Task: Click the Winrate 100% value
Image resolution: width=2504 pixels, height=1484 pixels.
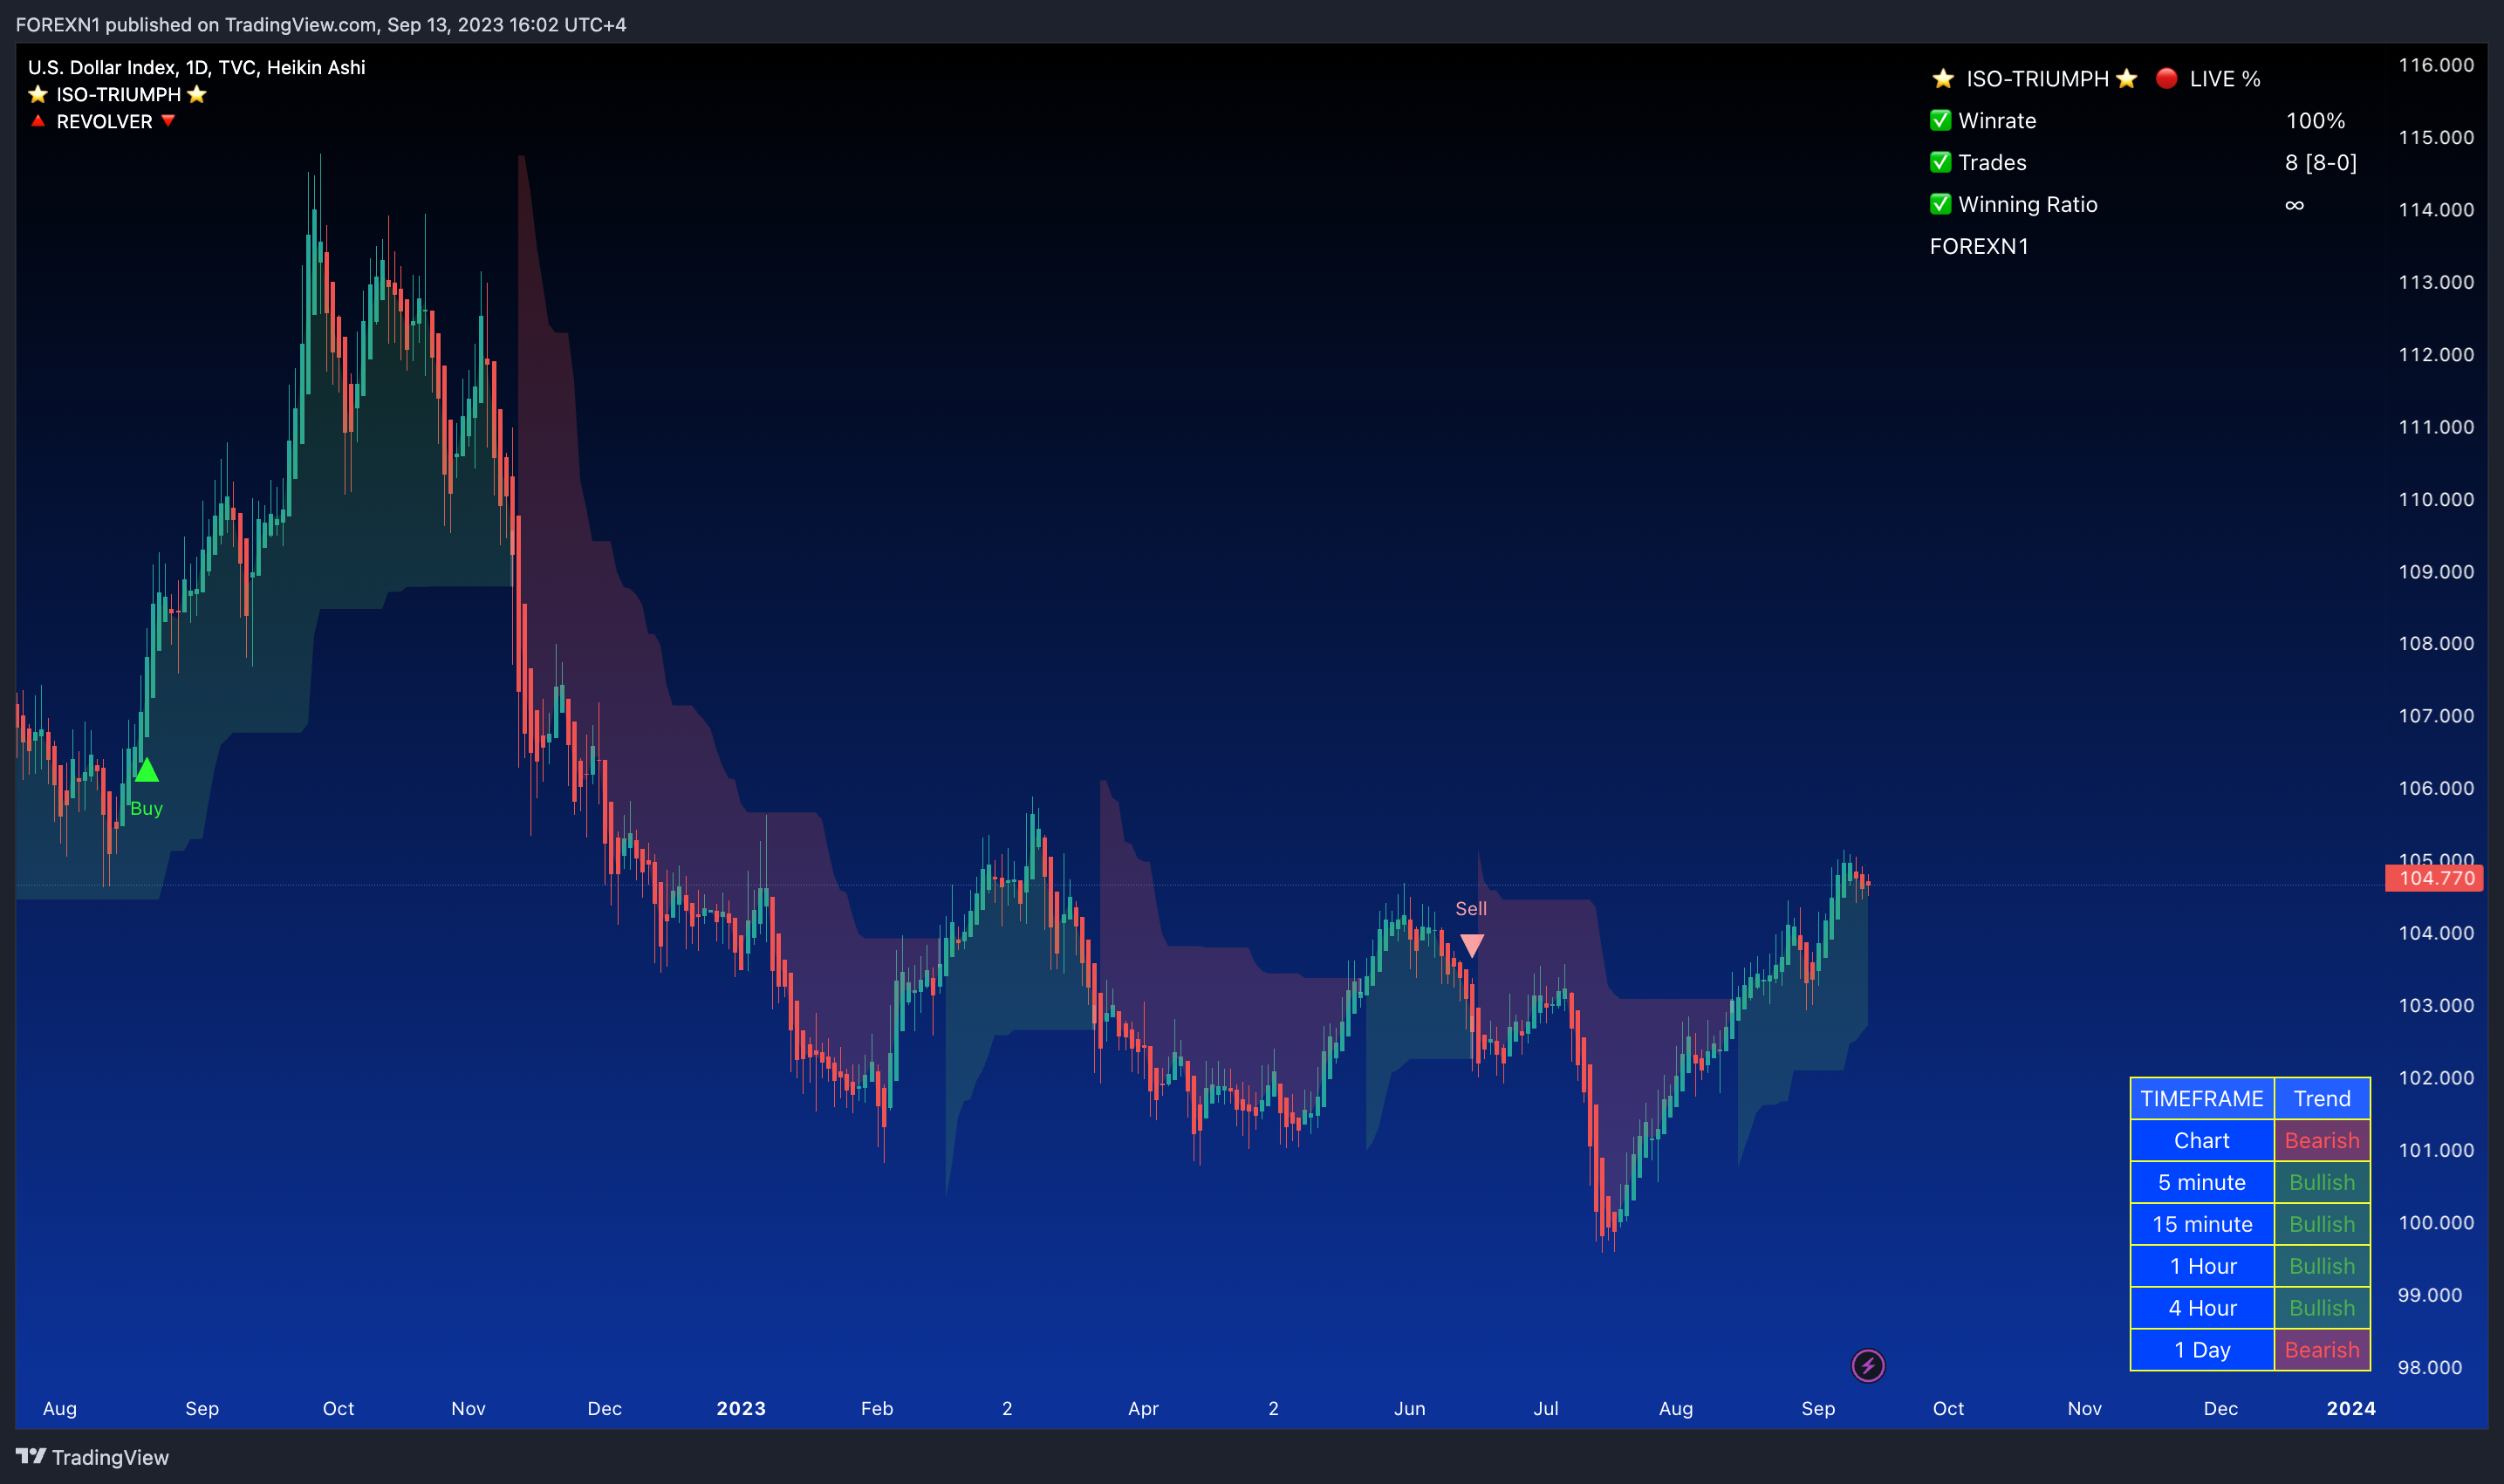Action: coord(2315,120)
